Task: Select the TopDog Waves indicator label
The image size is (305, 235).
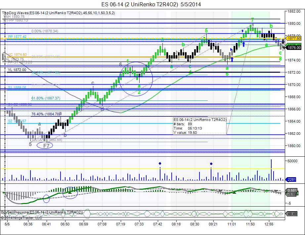Action: pos(58,13)
